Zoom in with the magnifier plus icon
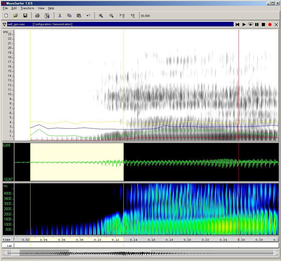Screen dimensions: 281x261 [101, 16]
